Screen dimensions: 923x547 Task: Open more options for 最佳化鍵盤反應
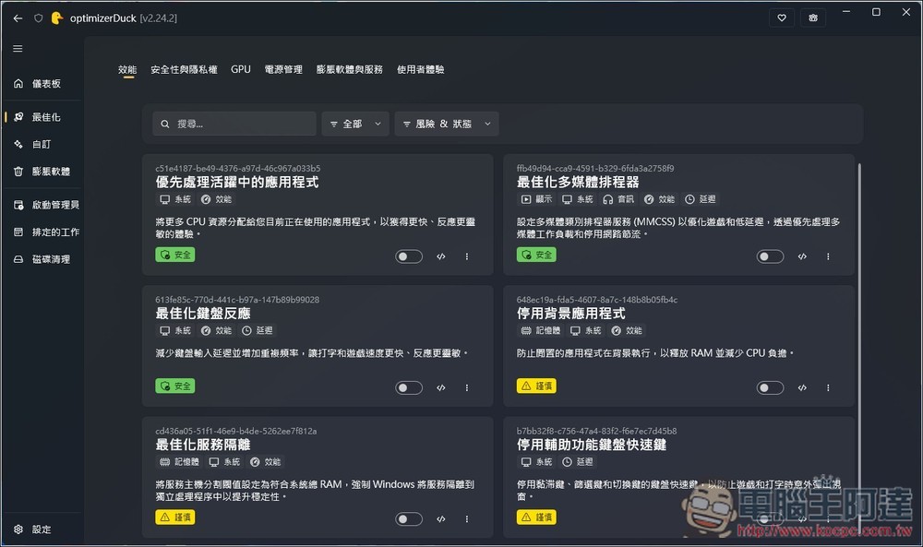pos(467,387)
